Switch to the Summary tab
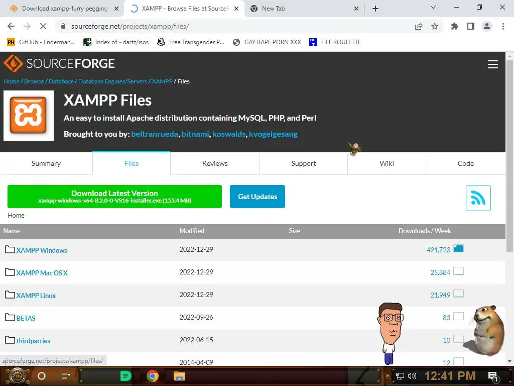The image size is (514, 386). point(46,163)
